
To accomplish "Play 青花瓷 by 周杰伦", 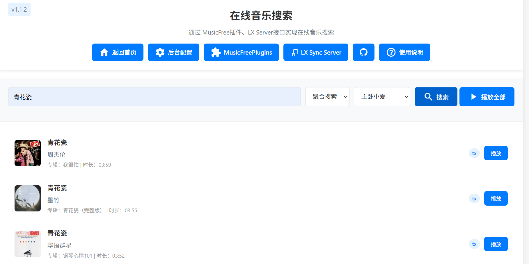I will 496,153.
